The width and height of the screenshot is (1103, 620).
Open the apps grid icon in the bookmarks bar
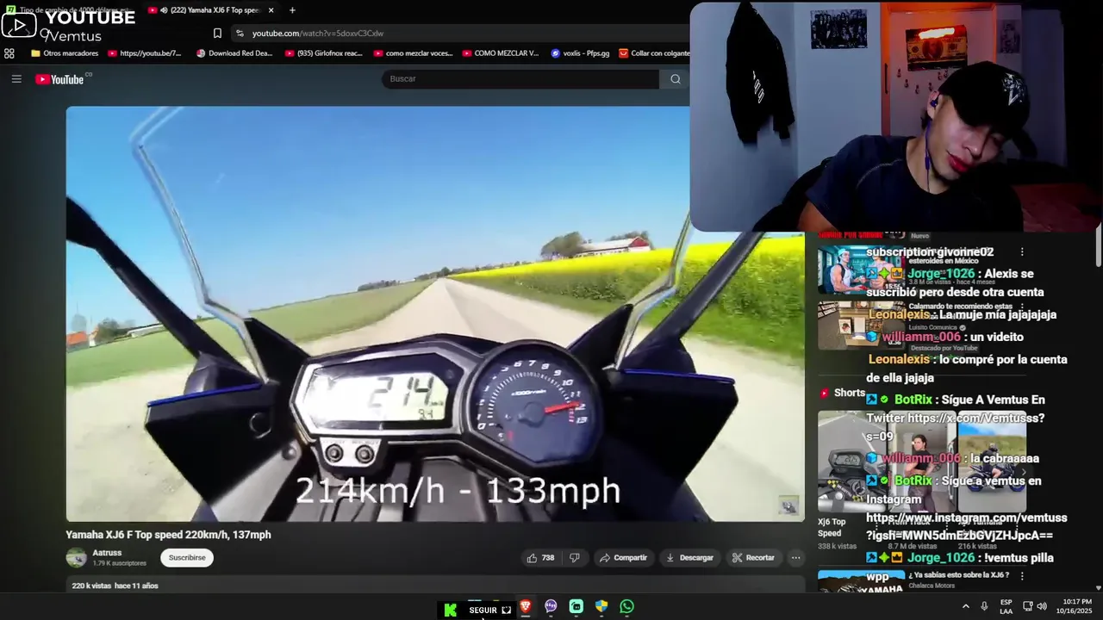[9, 53]
